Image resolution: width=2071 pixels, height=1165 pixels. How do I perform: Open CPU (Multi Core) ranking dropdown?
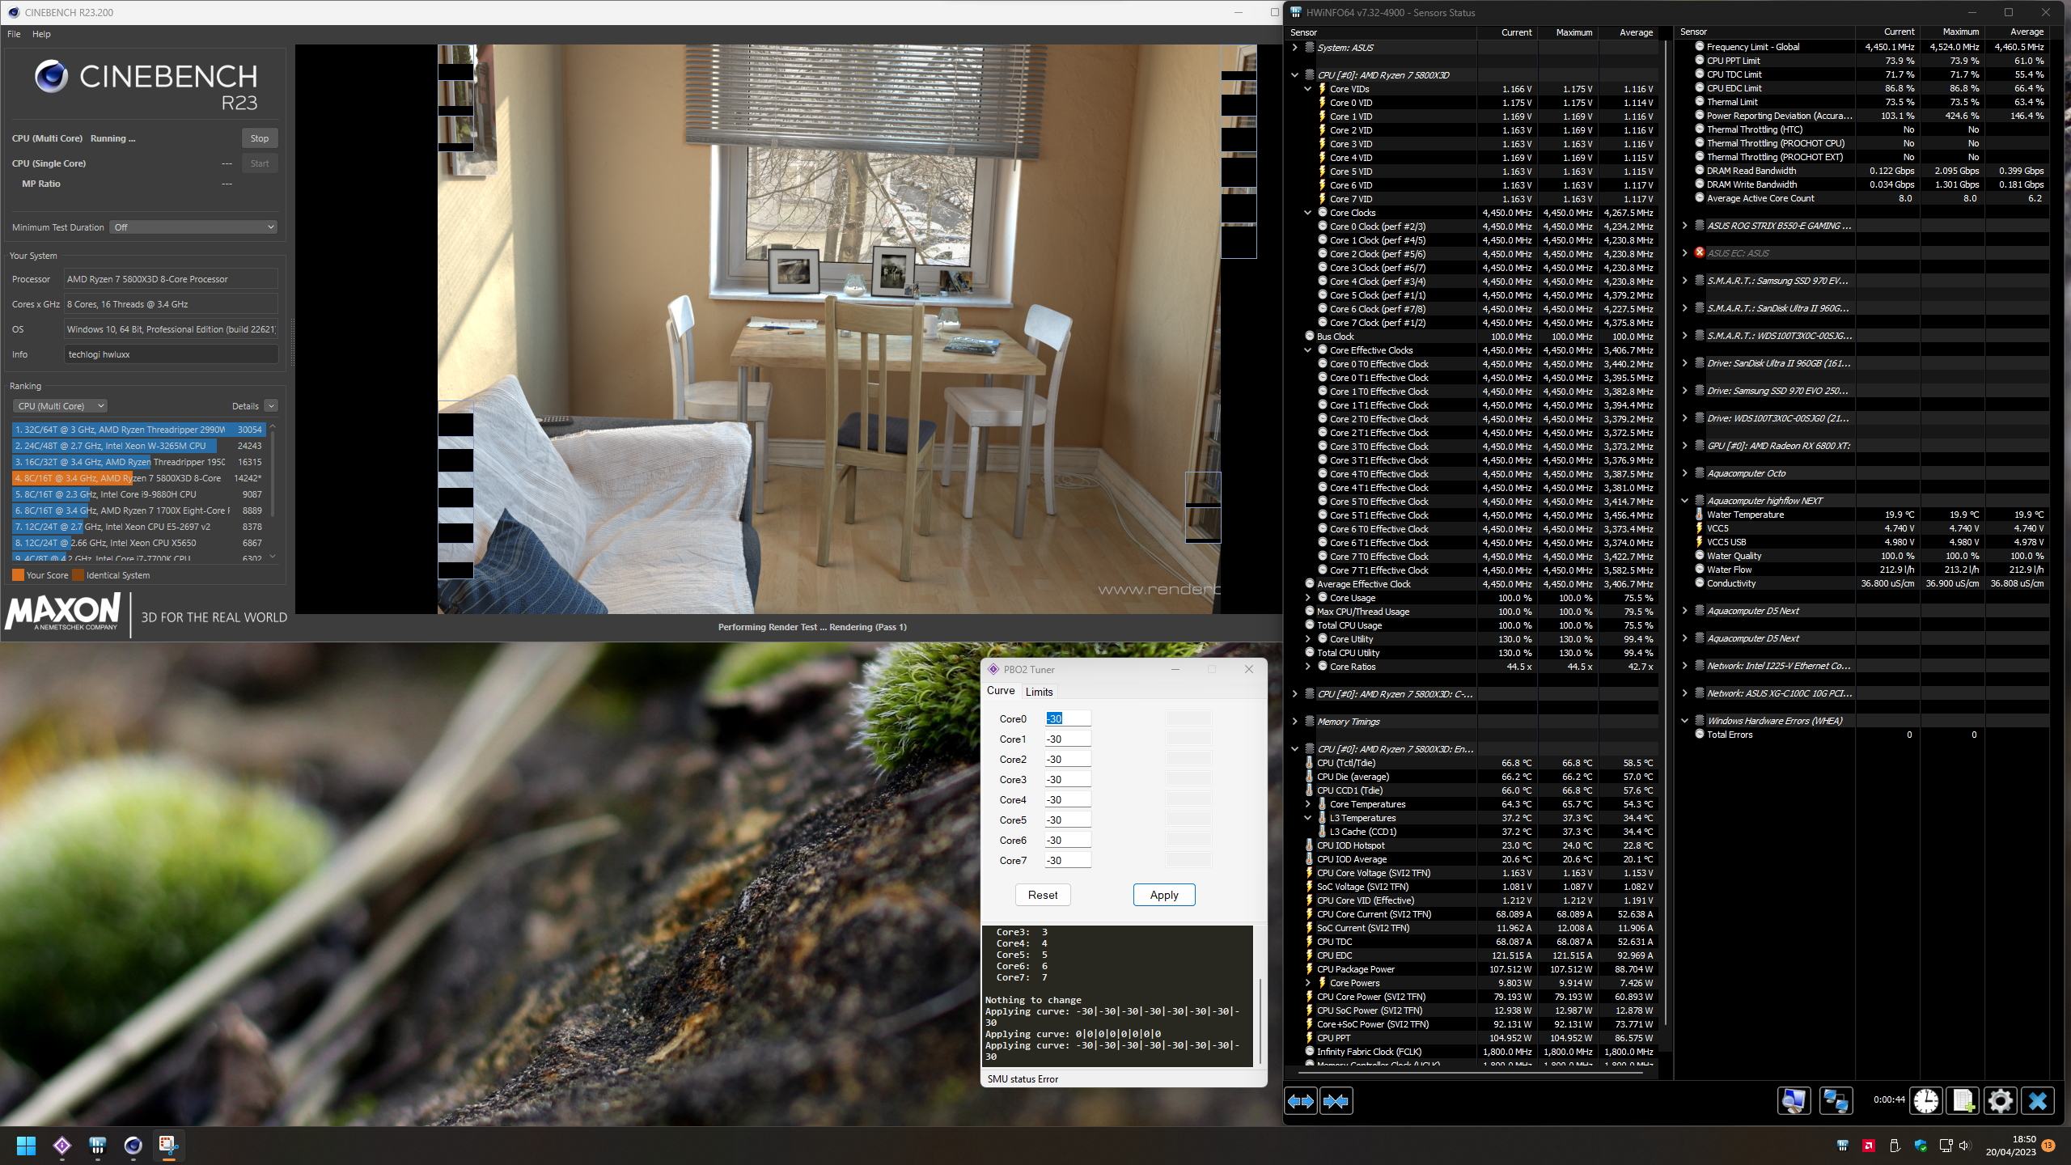[x=60, y=406]
